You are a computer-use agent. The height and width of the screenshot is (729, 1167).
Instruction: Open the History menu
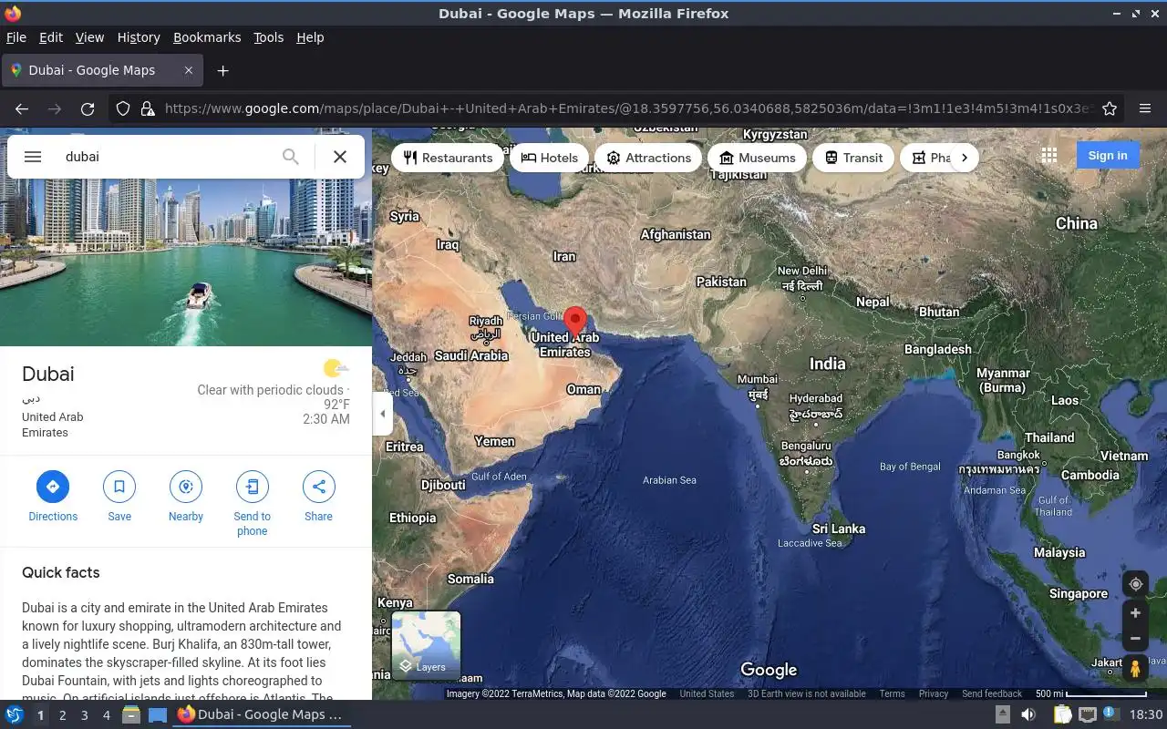coord(139,37)
